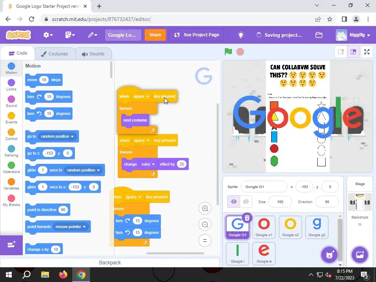Viewport: 376px width, 282px height.
Task: Bookmark page with star icon
Action: point(330,19)
